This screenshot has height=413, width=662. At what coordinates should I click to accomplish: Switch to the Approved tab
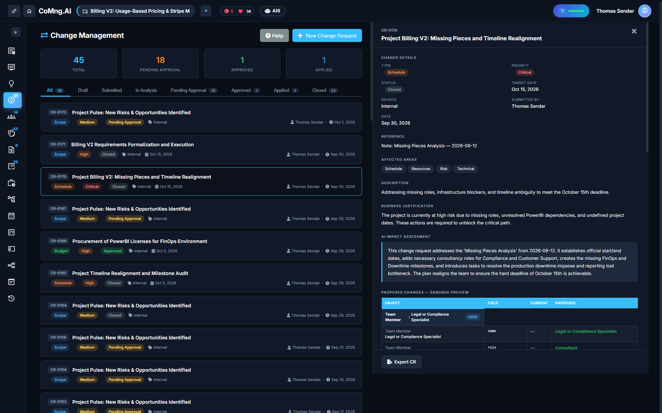pos(245,91)
